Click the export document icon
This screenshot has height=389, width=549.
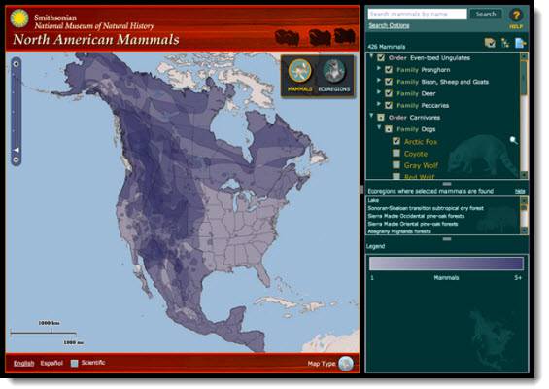(x=520, y=43)
